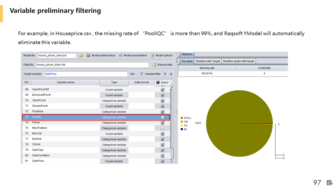The width and height of the screenshot is (336, 189).
Task: Move variable up with blue arrow
Action: point(165,74)
